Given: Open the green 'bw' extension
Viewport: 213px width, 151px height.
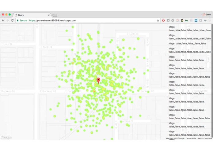Looking at the screenshot, I should pos(187,20).
